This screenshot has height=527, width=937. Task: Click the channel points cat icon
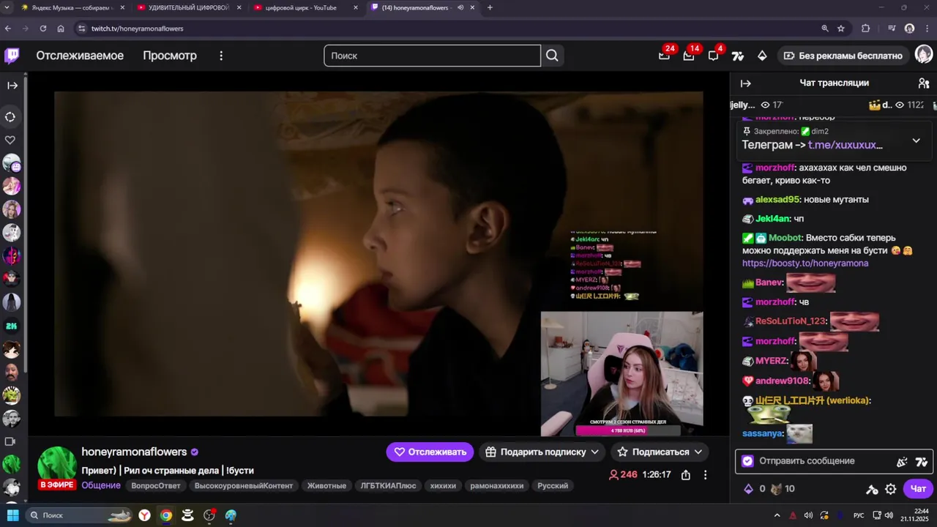777,488
